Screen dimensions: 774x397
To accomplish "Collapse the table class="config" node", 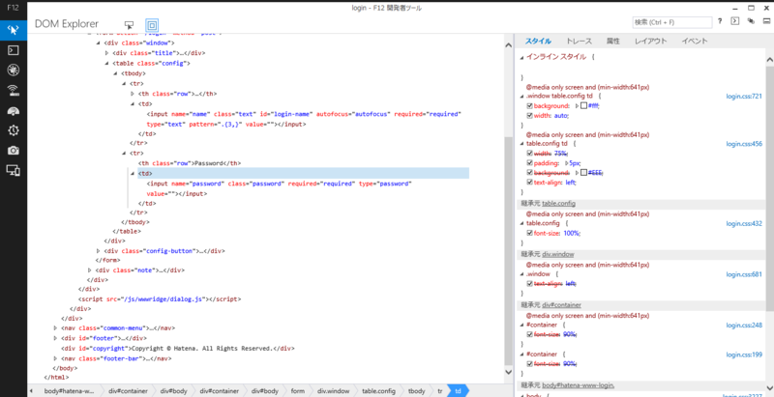I will [x=106, y=63].
